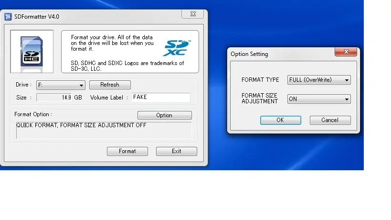This screenshot has height=220, width=391.
Task: Click the FORMAT TYPE label
Action: point(260,80)
